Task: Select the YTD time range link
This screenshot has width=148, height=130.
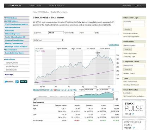Action: point(58,90)
